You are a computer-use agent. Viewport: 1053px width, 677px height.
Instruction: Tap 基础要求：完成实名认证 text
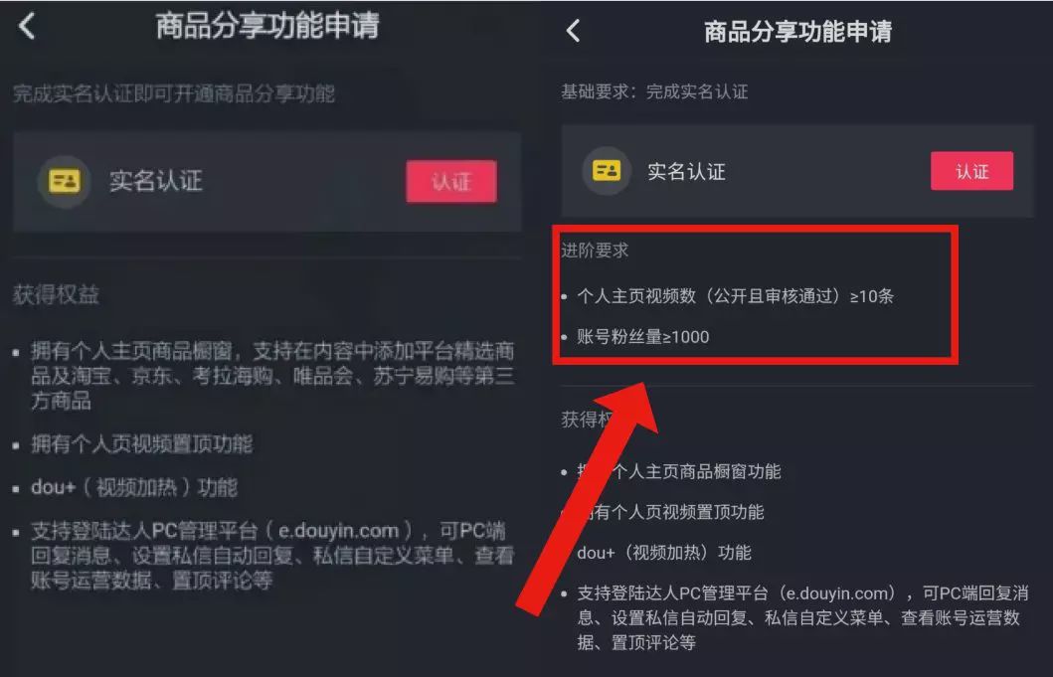[x=654, y=91]
